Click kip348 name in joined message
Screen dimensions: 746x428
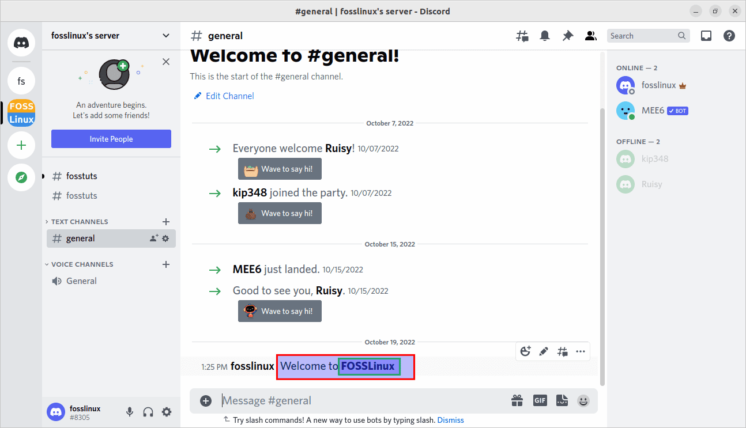coord(250,193)
